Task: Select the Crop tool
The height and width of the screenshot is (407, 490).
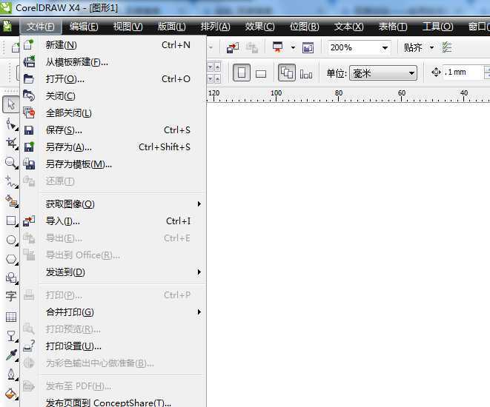Action: (11, 143)
